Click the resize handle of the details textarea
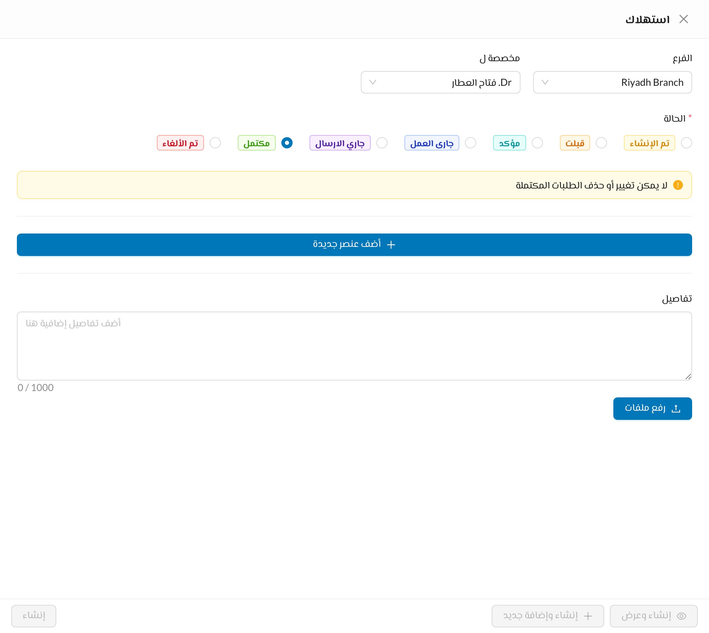Screen dimensions: 709x633 tap(688, 376)
